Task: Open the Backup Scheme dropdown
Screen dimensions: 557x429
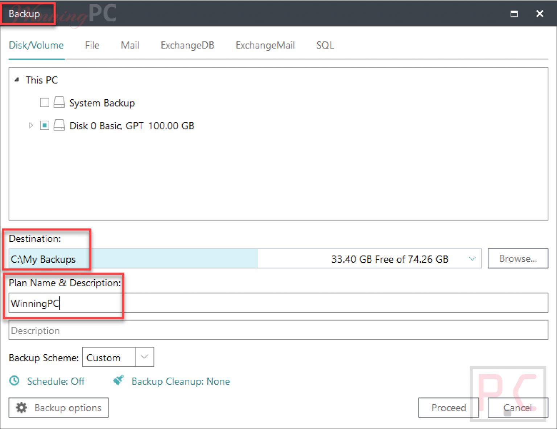Action: point(144,357)
